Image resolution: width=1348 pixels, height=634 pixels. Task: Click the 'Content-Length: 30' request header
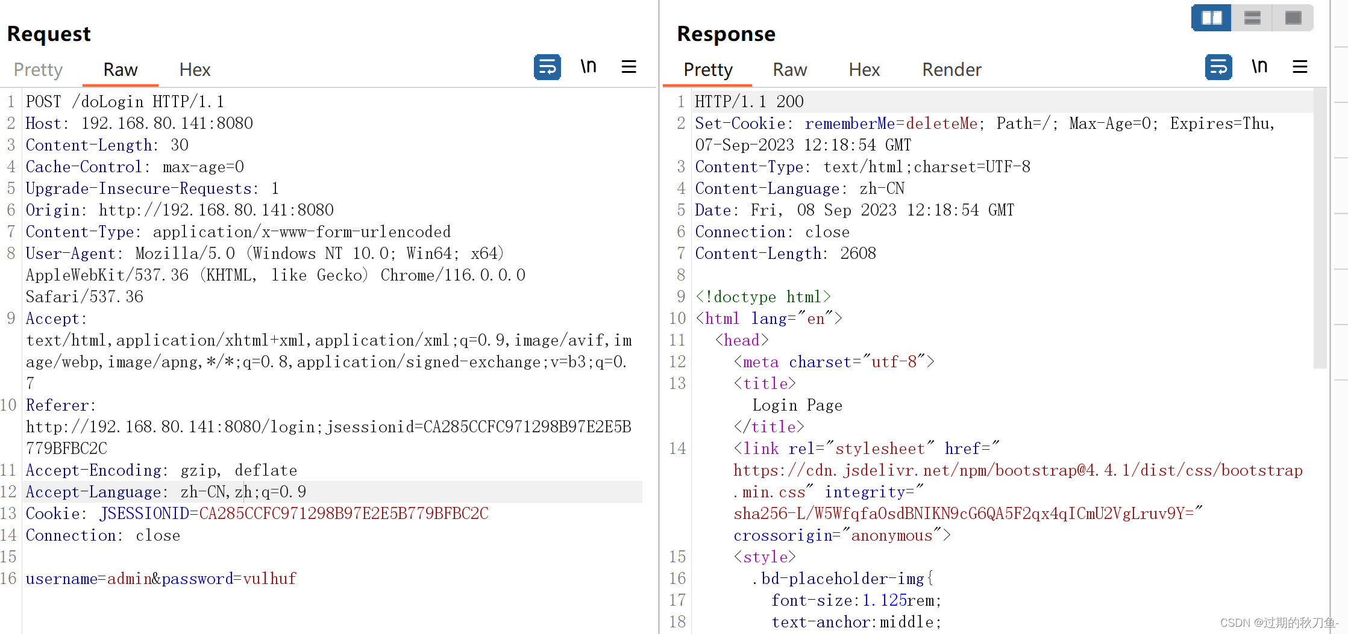pyautogui.click(x=107, y=145)
